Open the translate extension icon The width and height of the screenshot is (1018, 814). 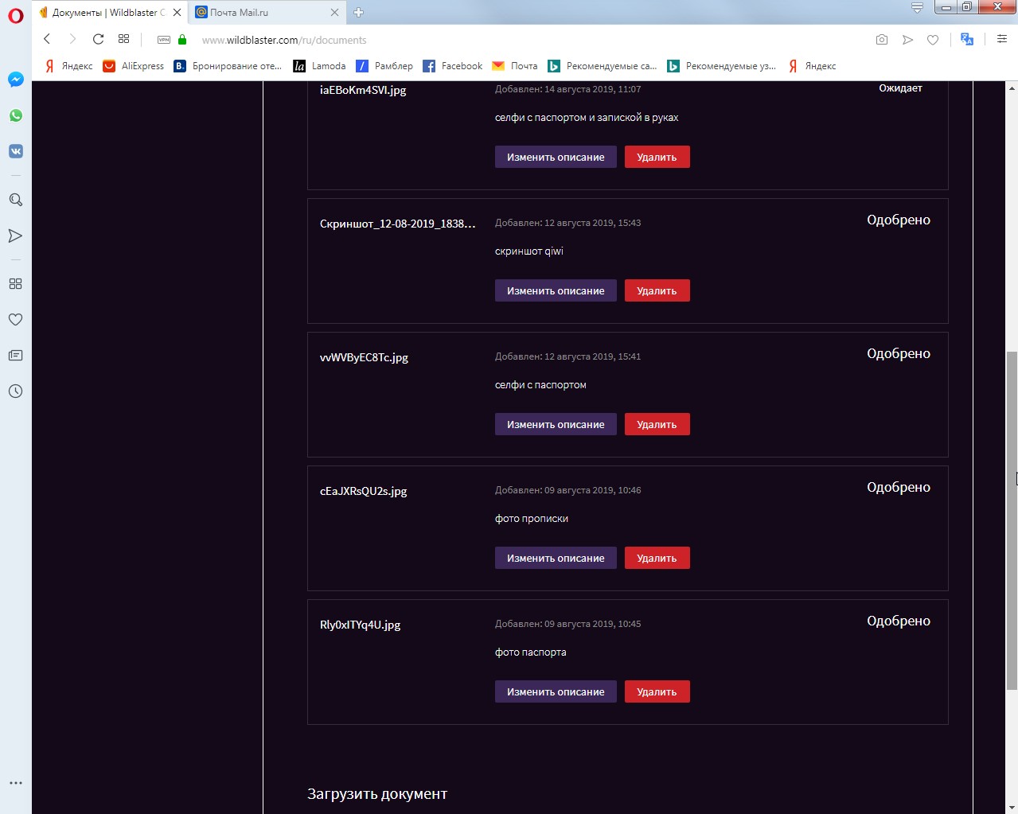pyautogui.click(x=967, y=39)
